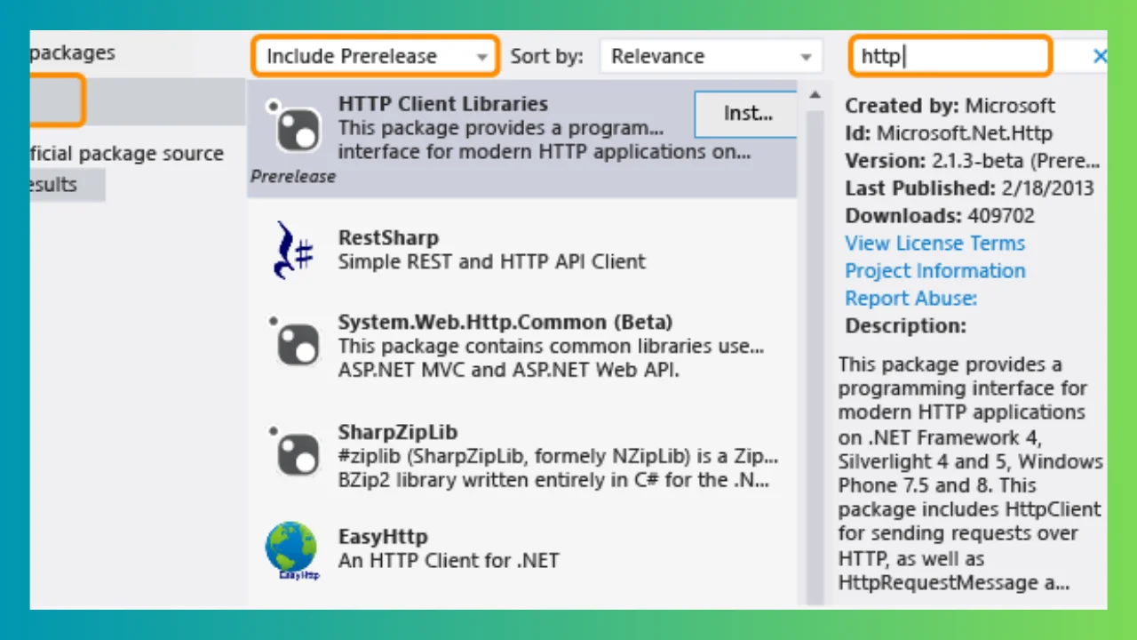Click the package list scrollbar up arrow

(813, 95)
